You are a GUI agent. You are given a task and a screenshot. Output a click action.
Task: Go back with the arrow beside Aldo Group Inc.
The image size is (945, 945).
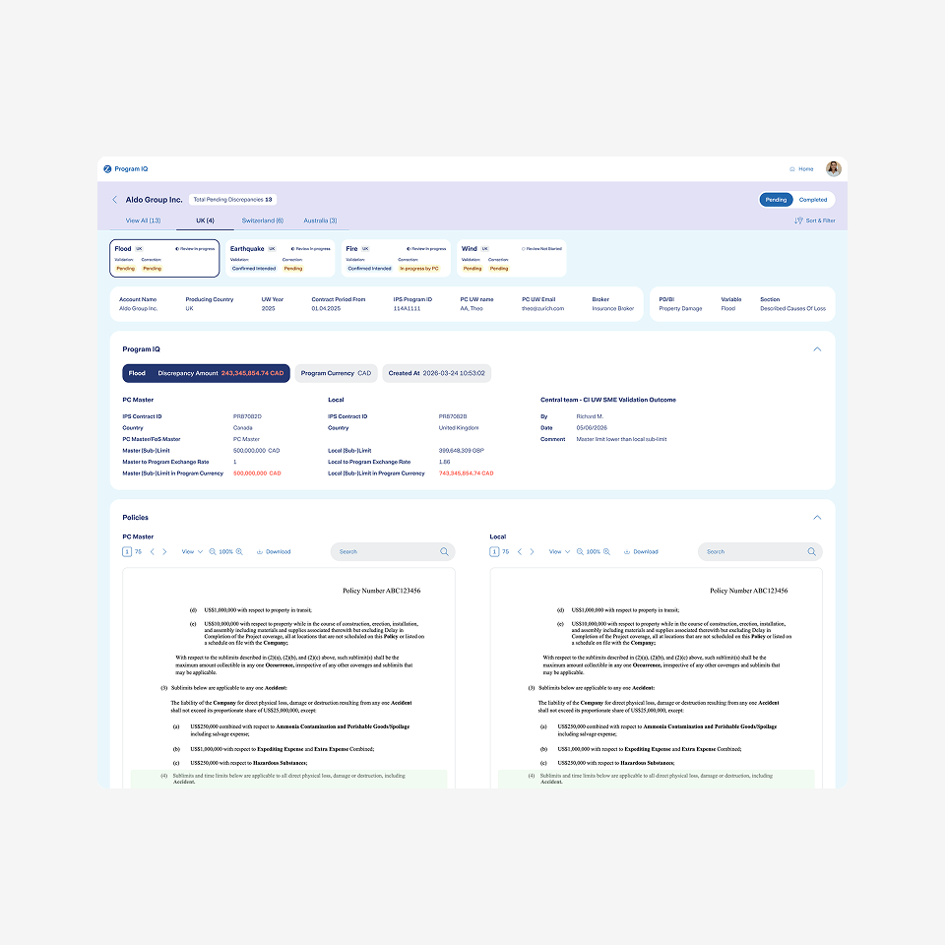pyautogui.click(x=114, y=200)
